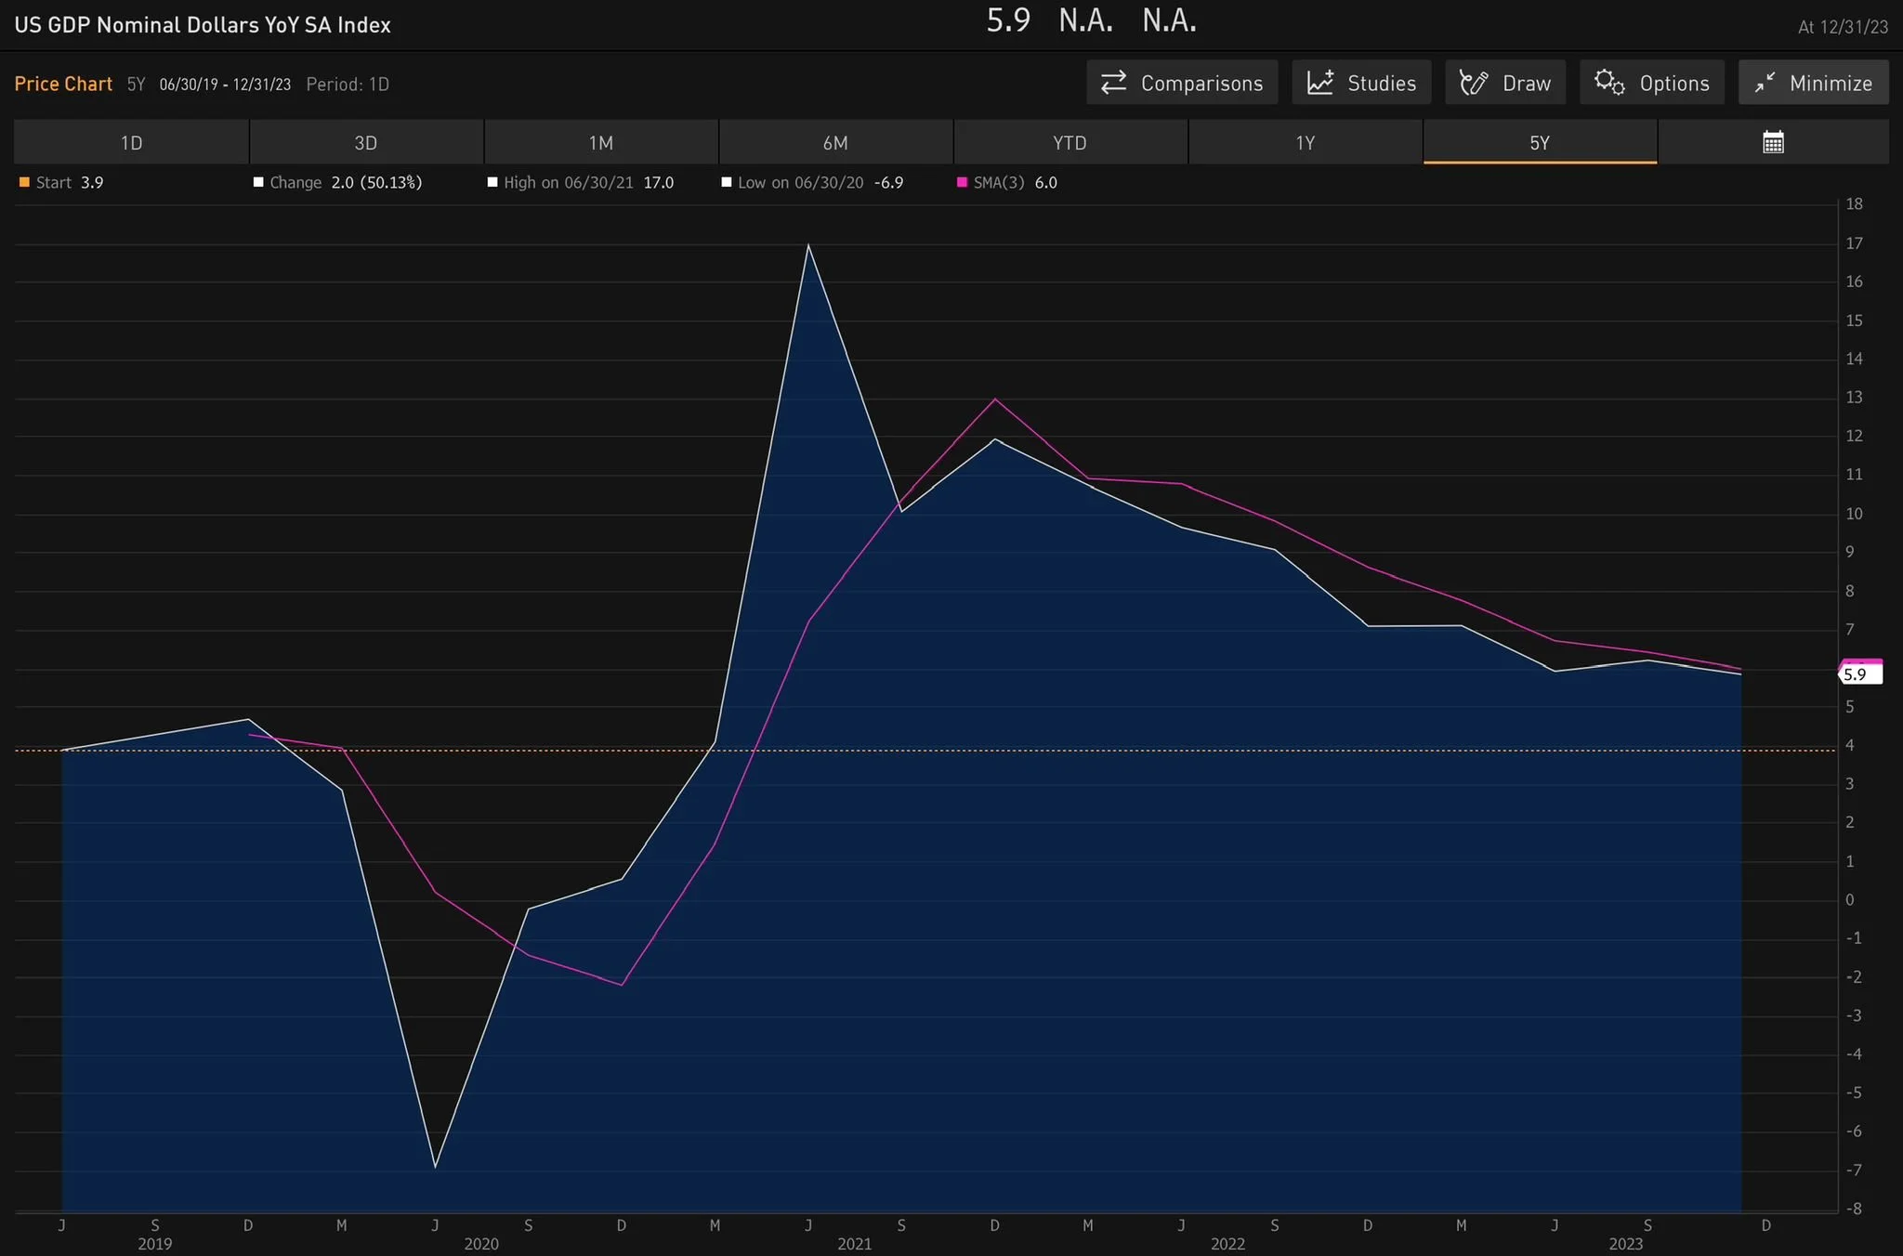Open the Period: 1D selector

coord(348,85)
